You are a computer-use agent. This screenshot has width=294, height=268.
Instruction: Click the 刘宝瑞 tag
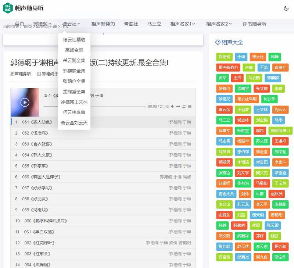(262, 120)
